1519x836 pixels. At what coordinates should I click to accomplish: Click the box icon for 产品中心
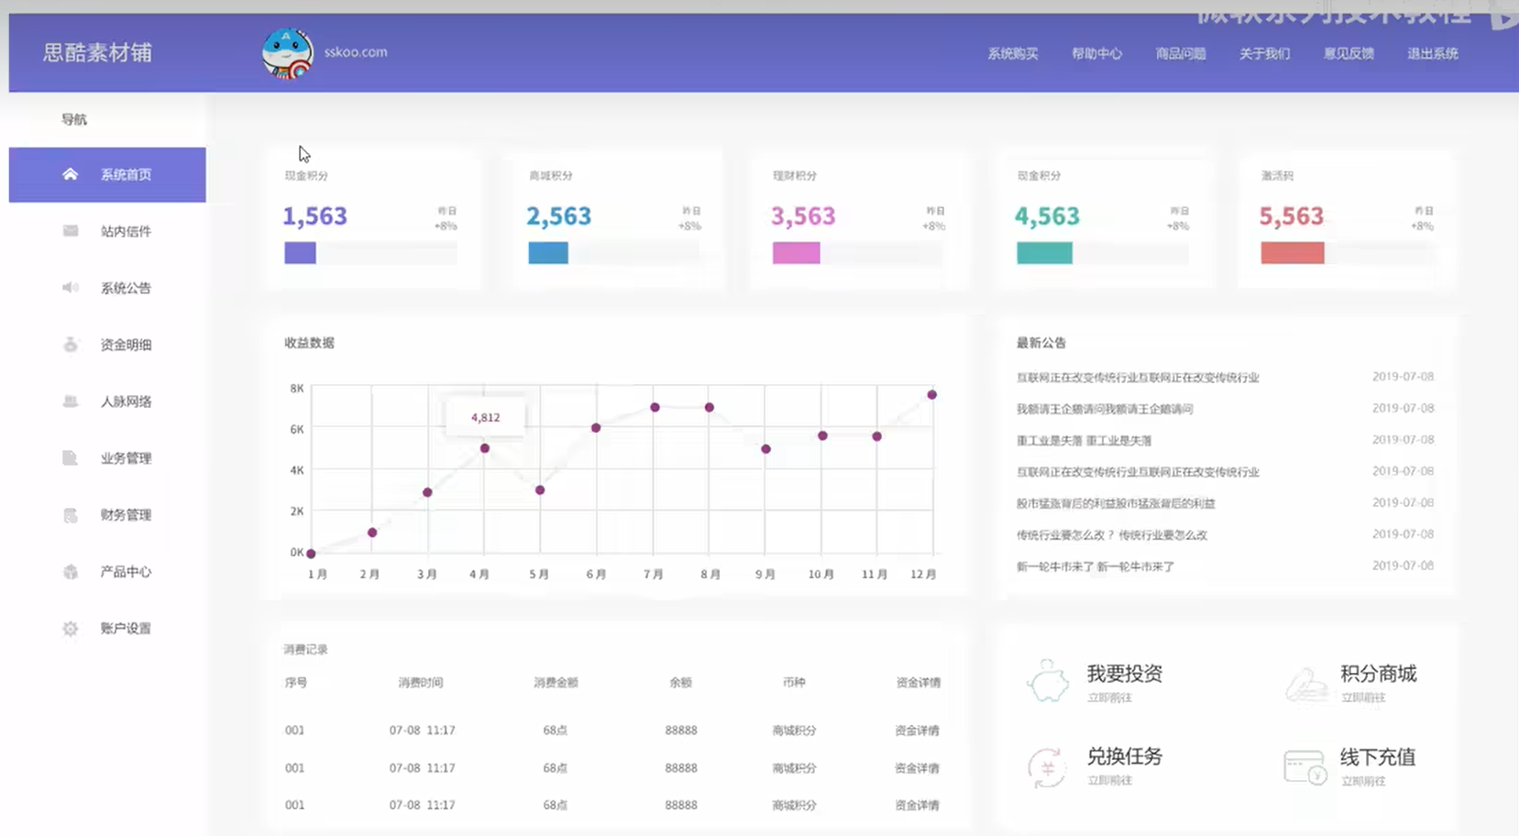[70, 571]
